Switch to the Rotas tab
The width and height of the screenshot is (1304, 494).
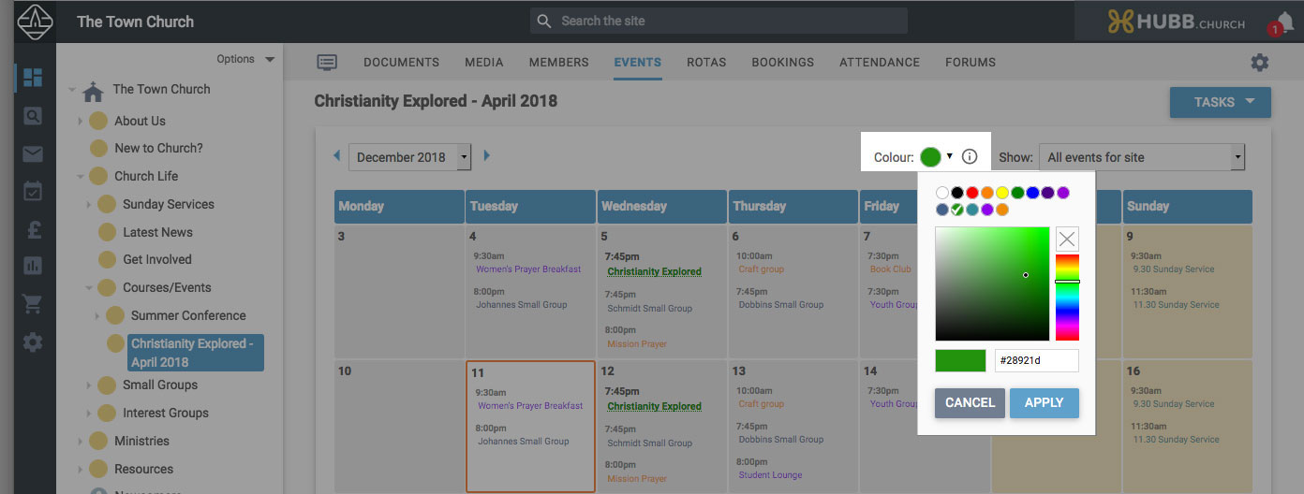click(706, 63)
